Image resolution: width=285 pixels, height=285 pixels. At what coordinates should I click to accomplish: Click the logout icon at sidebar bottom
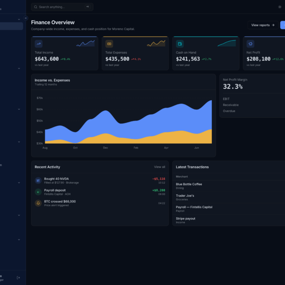pyautogui.click(x=18, y=277)
